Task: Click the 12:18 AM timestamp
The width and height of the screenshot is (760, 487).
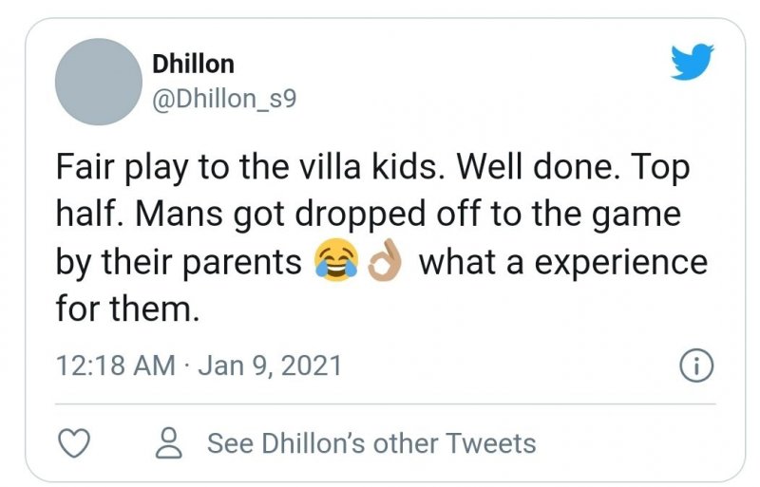Action: [116, 365]
